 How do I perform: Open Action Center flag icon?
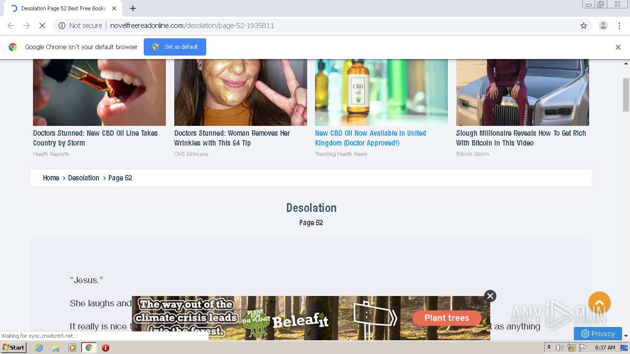583,348
